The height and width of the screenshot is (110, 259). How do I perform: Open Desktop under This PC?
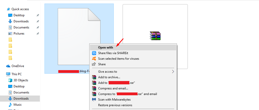coord(19,86)
